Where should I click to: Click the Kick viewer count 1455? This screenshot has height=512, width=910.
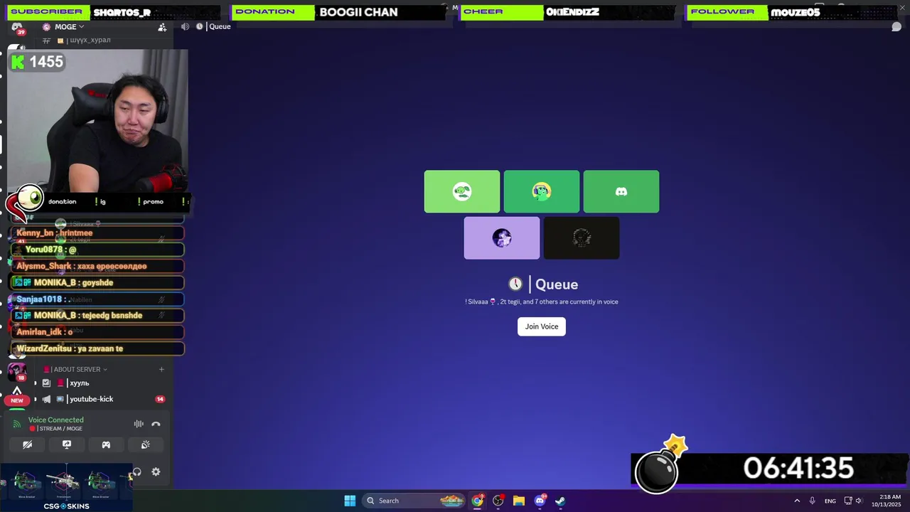pos(38,62)
